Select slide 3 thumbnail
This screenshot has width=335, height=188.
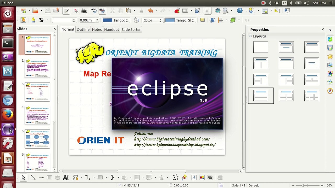(x=37, y=92)
